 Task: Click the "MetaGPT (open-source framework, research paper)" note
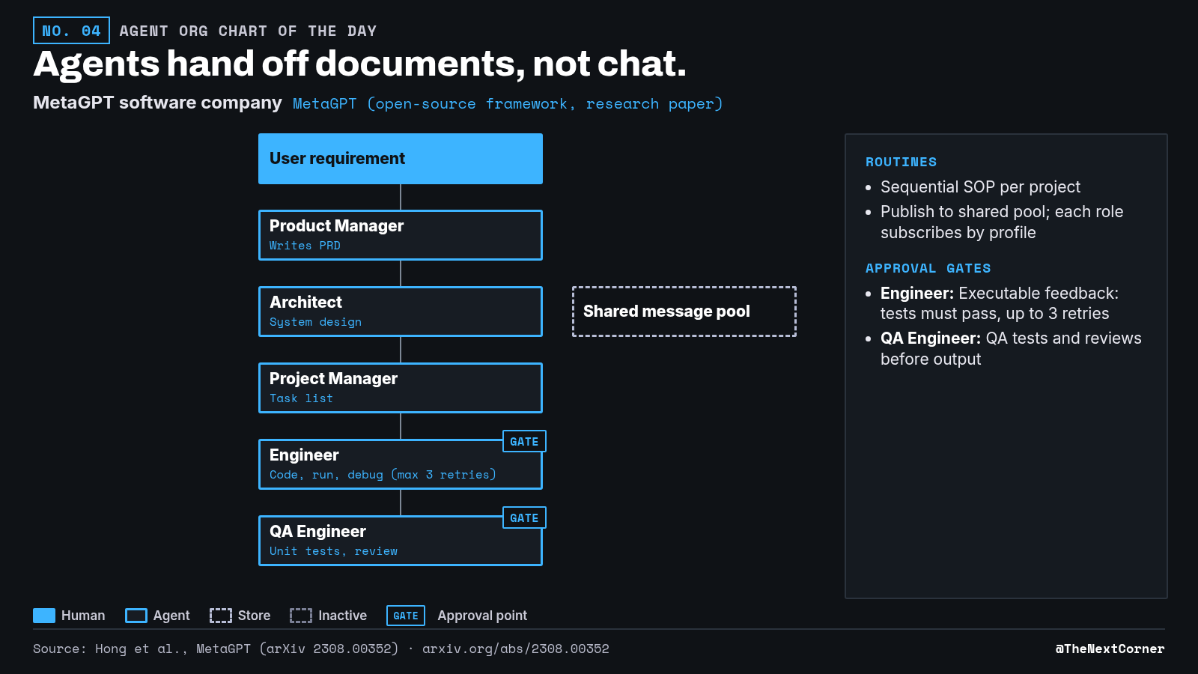[508, 103]
